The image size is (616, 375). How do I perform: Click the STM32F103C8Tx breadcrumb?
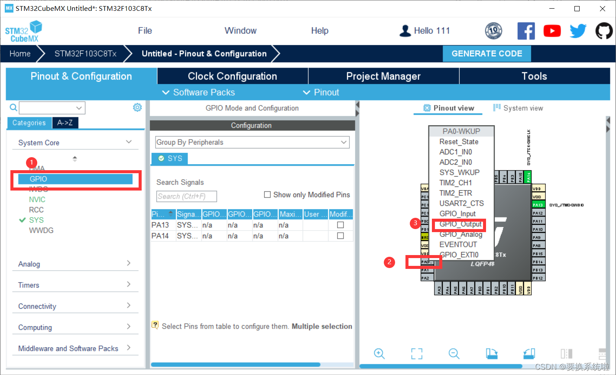click(x=85, y=54)
